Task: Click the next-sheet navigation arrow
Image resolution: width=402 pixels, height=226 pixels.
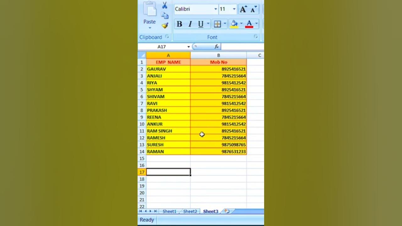Action: pyautogui.click(x=150, y=212)
